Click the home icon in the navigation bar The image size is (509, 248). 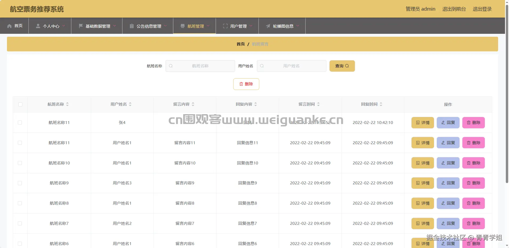coord(10,26)
